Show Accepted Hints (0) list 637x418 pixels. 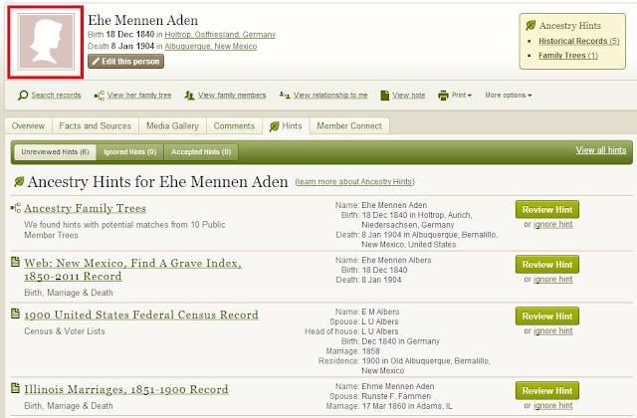(201, 152)
